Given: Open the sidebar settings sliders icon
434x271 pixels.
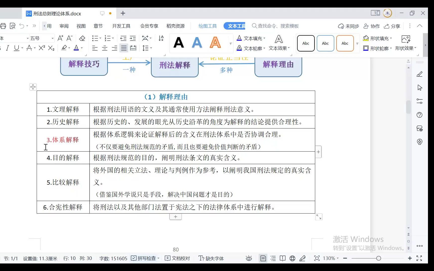Looking at the screenshot, I should tap(419, 101).
